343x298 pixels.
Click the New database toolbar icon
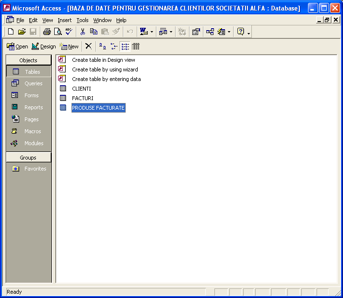[x=11, y=32]
